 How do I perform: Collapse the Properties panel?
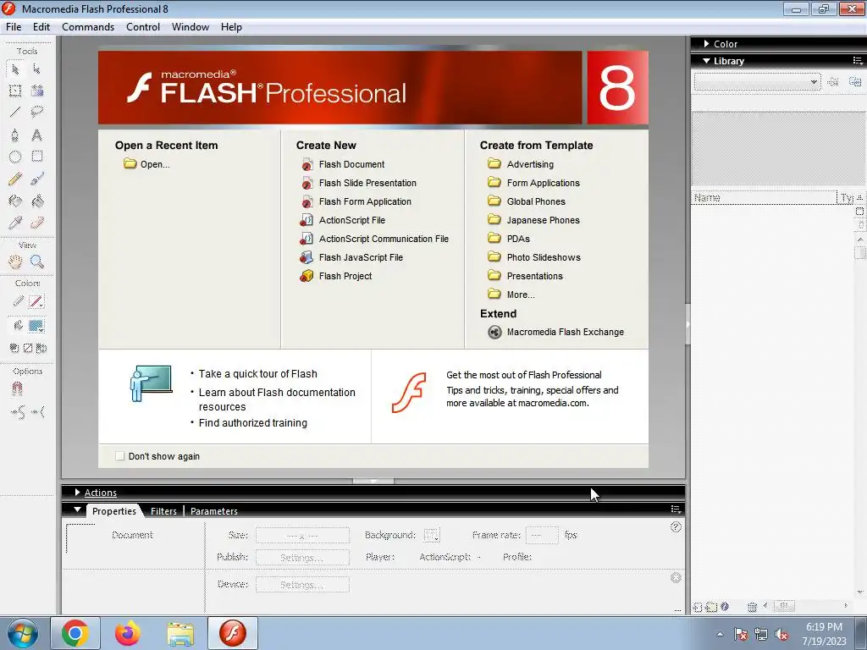coord(77,510)
